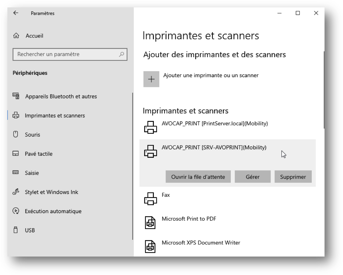Go back with the arrow icon
Screen dimensions: 343x275
tap(16, 13)
